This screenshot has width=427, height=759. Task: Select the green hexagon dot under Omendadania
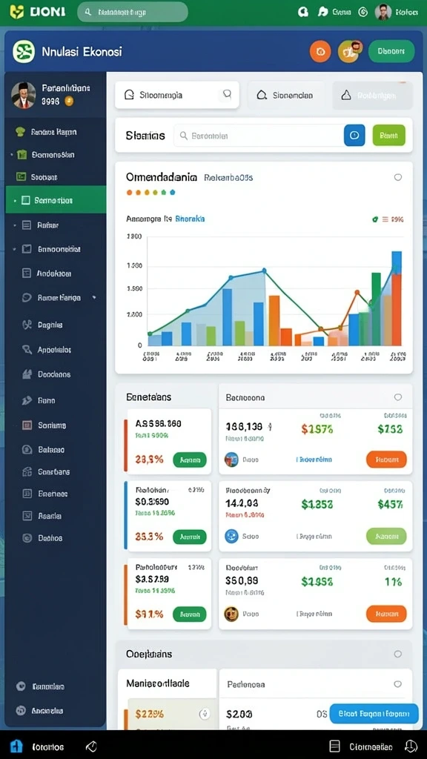164,192
